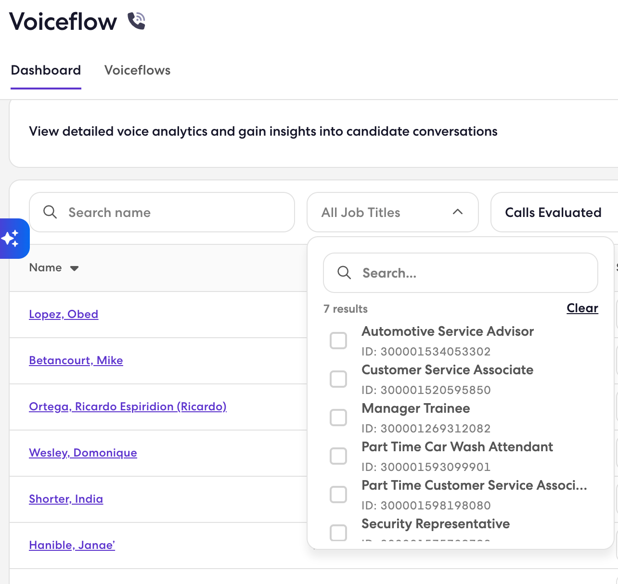The image size is (618, 584).
Task: Open Wesley, Domonique candidate link
Action: coord(83,453)
